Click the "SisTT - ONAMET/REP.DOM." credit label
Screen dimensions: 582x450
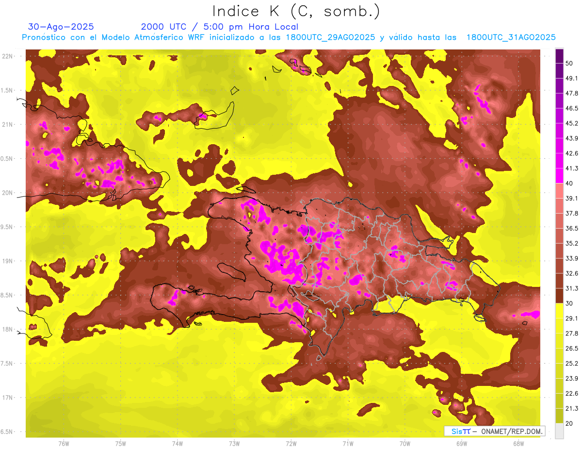(x=495, y=431)
